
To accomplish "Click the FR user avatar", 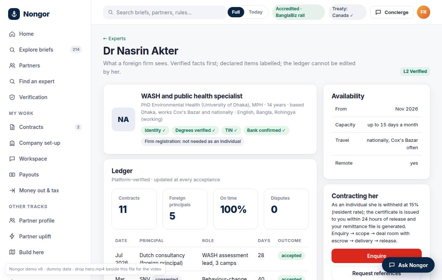I will point(424,12).
